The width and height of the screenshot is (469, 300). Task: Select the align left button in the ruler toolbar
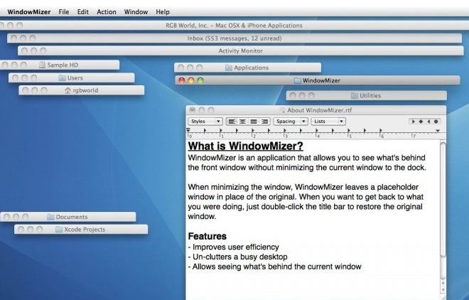232,122
